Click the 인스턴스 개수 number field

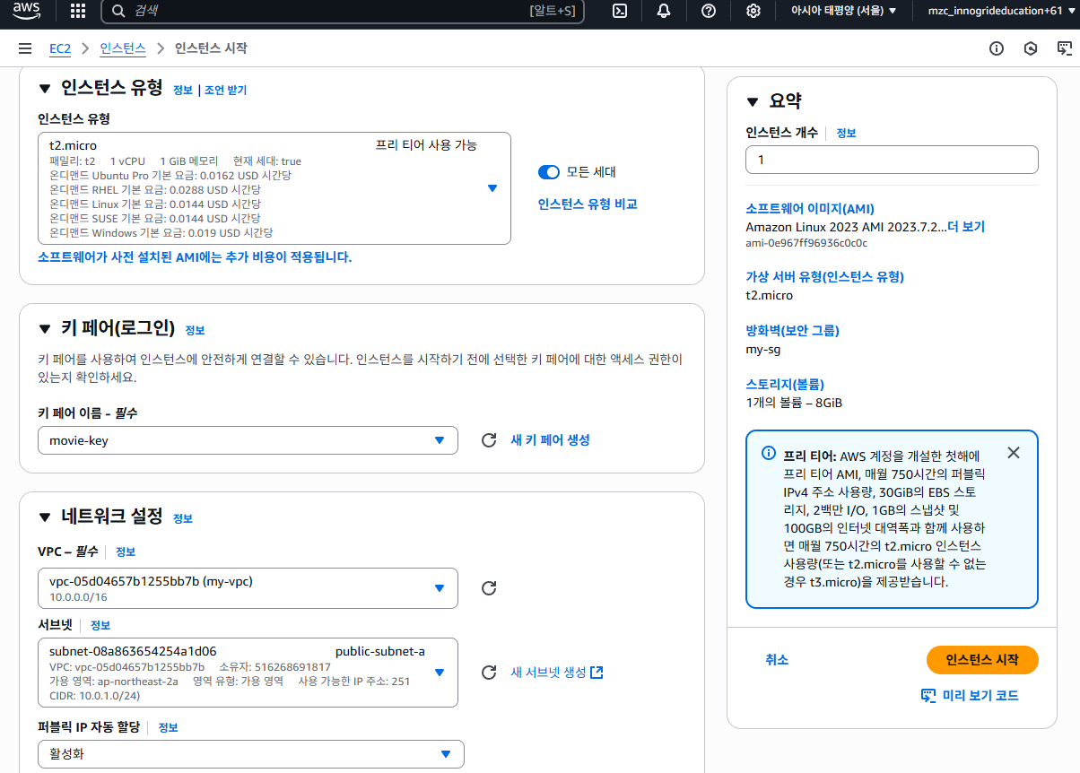click(x=892, y=160)
